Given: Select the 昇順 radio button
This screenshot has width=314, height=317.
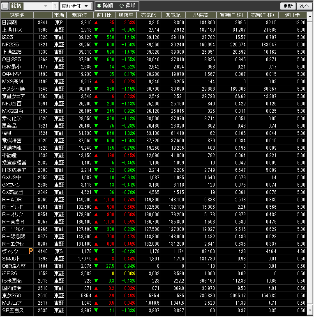Looking at the screenshot, I should [128, 6].
